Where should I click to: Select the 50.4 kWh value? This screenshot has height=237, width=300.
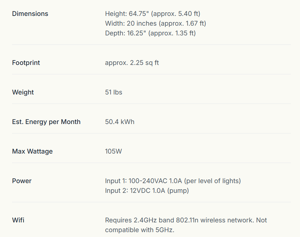coord(119,122)
